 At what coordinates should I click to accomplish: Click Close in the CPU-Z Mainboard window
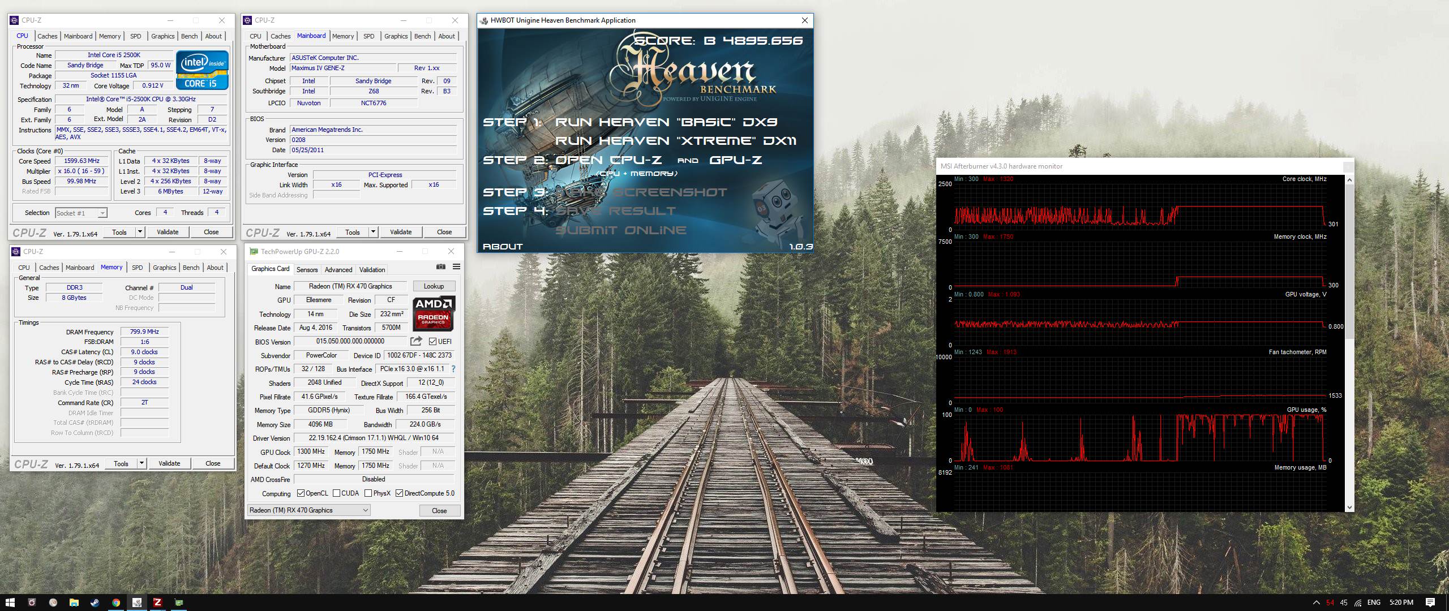tap(444, 232)
